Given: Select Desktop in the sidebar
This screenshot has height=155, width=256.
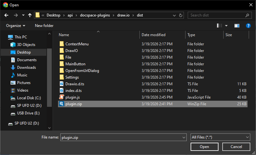Looking at the screenshot, I should [x=24, y=52].
